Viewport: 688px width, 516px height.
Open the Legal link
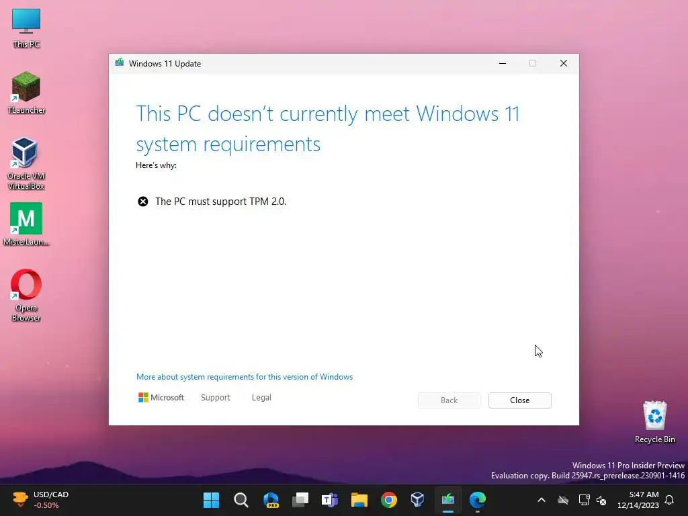tap(261, 398)
